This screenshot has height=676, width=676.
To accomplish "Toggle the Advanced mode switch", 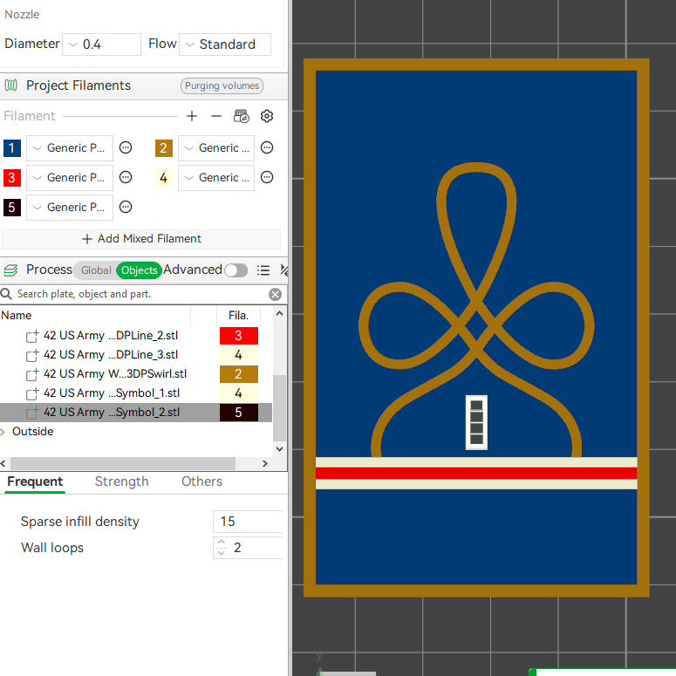I will pyautogui.click(x=236, y=270).
